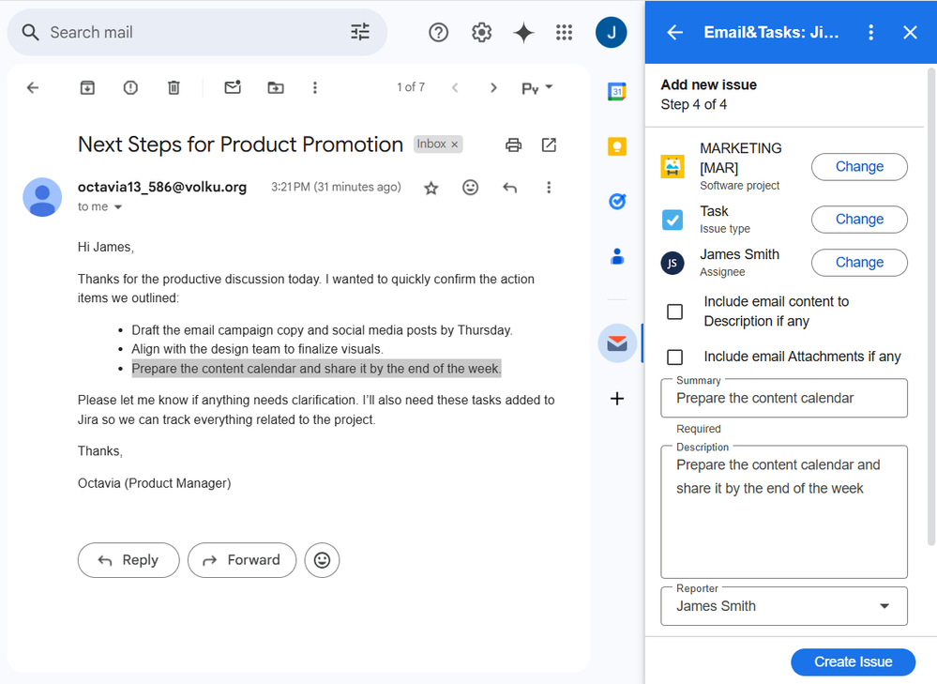Screen dimensions: 937x684
Task: Select Email&Tasks Jira add-on icon
Action: click(617, 343)
